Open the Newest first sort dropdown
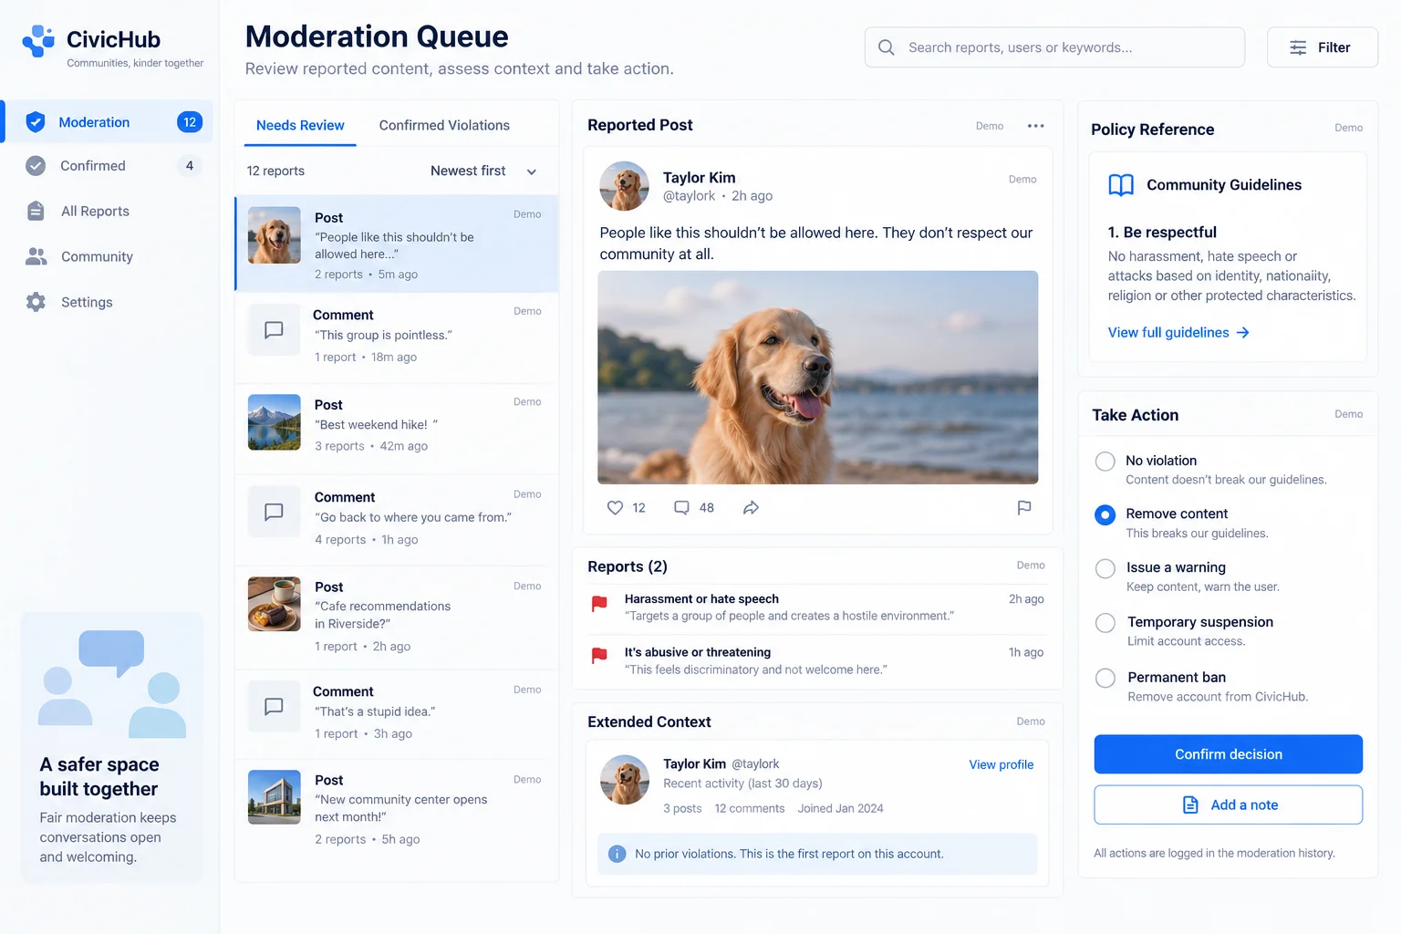This screenshot has width=1401, height=934. click(483, 171)
